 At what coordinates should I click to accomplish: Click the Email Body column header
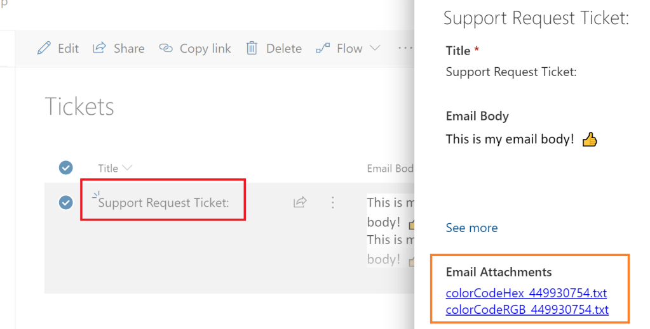pos(390,168)
